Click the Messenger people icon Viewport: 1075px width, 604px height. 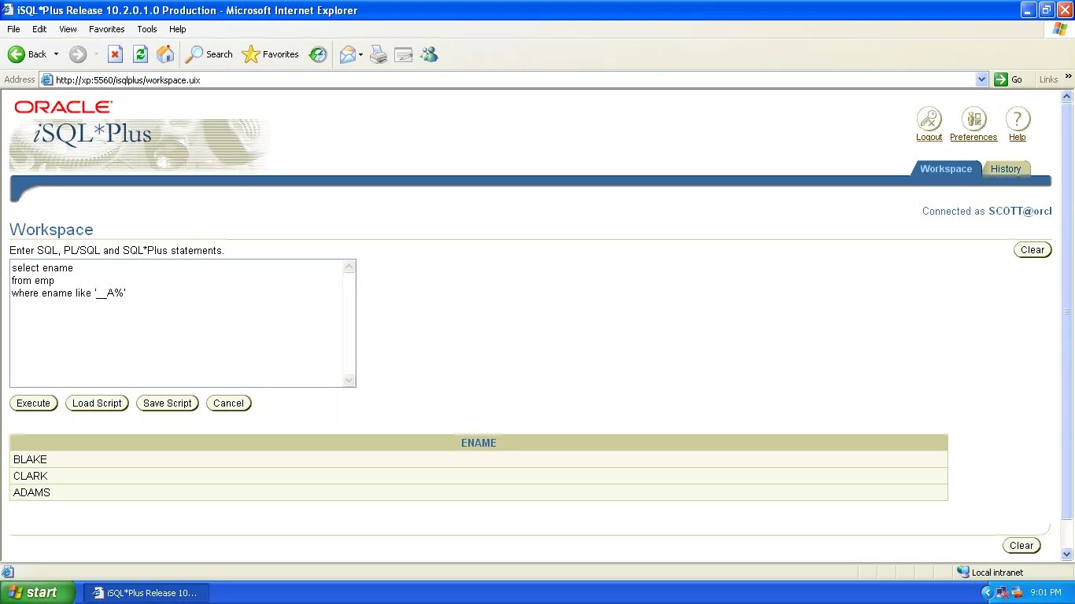coord(429,54)
